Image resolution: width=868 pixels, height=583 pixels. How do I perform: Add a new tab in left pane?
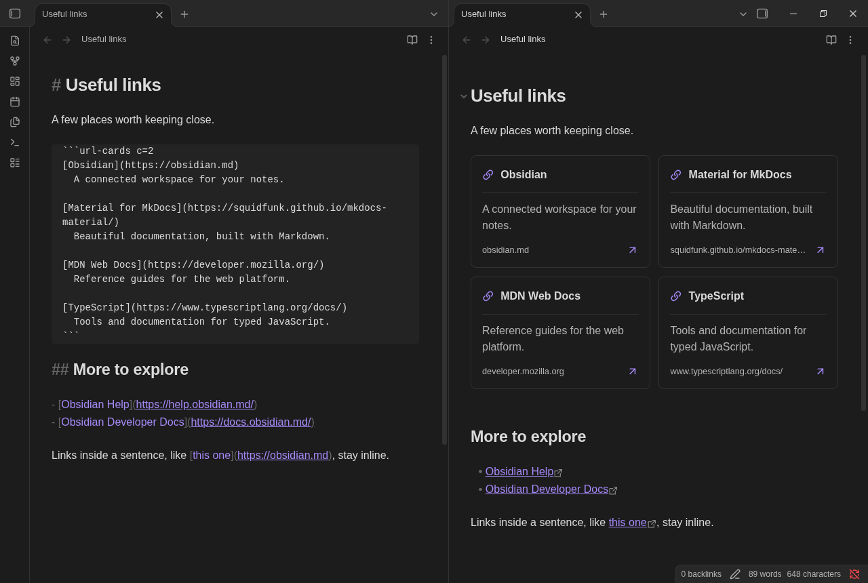[x=184, y=14]
